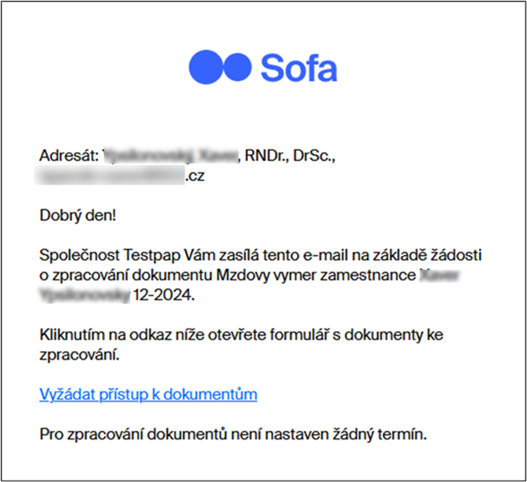
Task: Open the Vyžádat přístup k dokumentům link
Action: pos(149,394)
